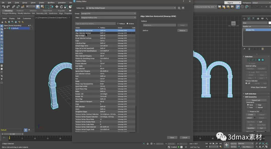Select the Hotkeys radio button
The image size is (271, 149).
[118, 23]
